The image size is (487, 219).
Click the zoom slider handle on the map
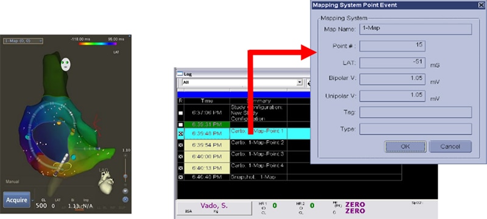pos(125,176)
